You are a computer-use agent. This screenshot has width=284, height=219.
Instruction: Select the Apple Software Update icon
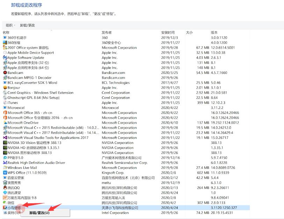click(x=5, y=57)
